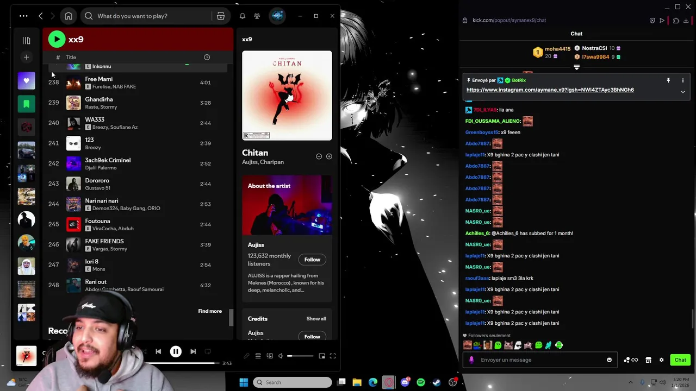This screenshot has width=696, height=391.
Task: Open the Instagram link in pinned message
Action: tap(550, 90)
